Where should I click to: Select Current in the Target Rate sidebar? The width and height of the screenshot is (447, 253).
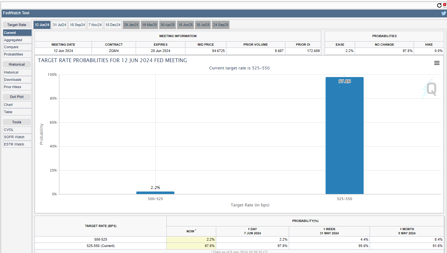17,33
